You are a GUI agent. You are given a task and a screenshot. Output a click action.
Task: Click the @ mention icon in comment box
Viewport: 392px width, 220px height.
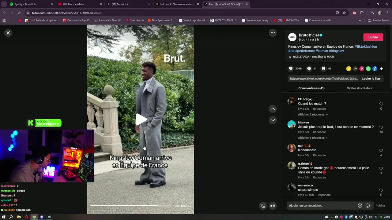coord(360,206)
